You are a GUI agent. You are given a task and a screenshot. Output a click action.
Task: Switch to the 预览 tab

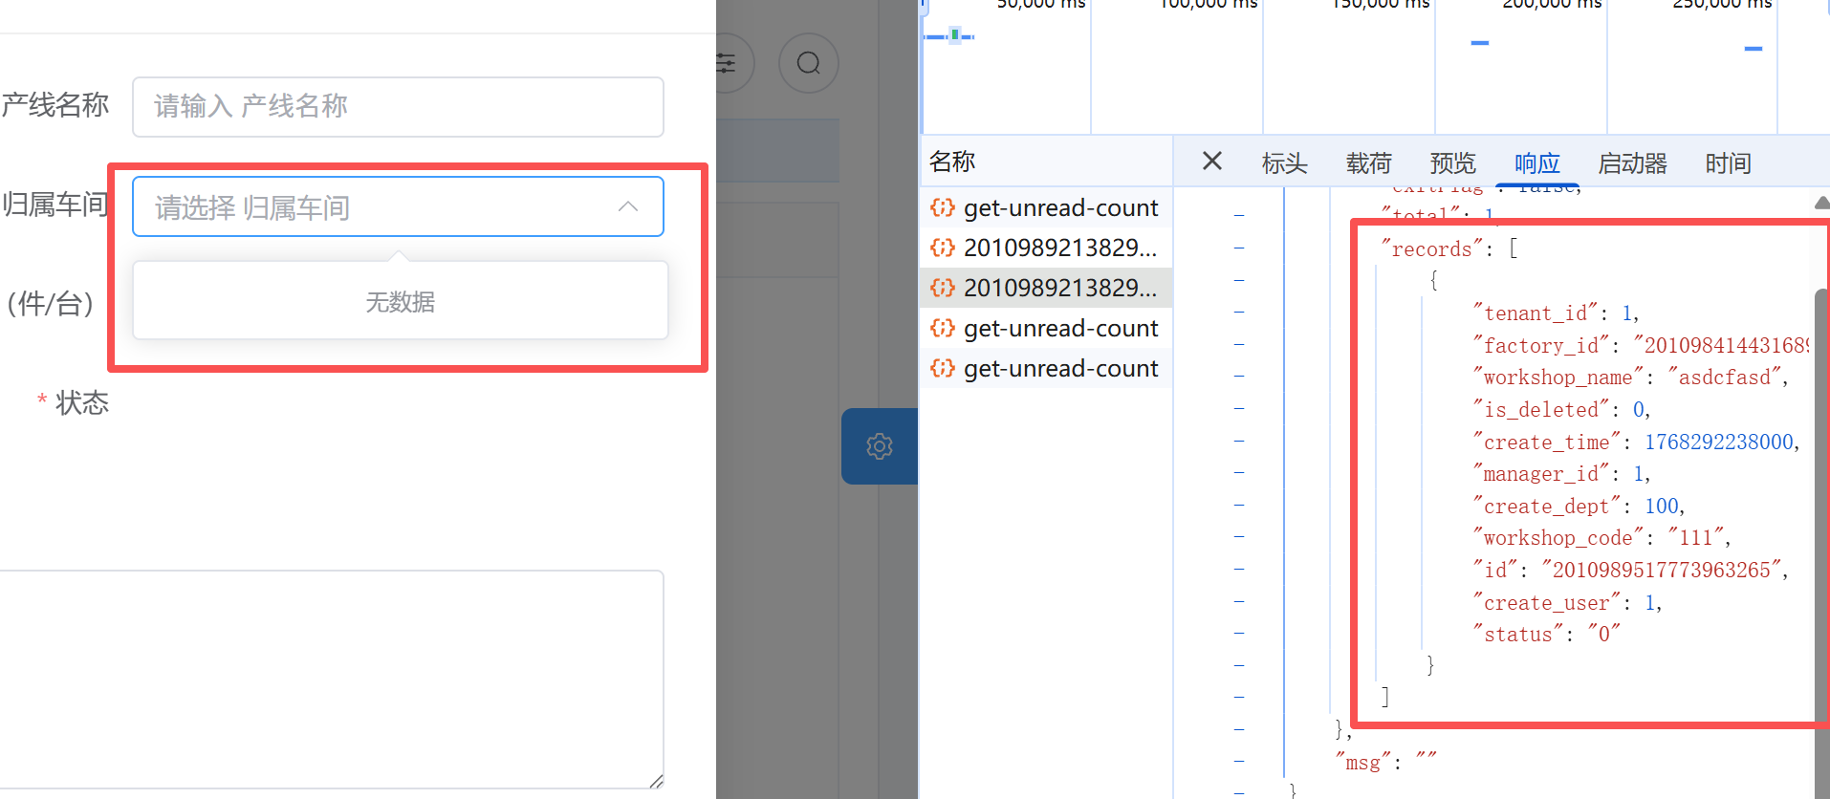[1452, 163]
